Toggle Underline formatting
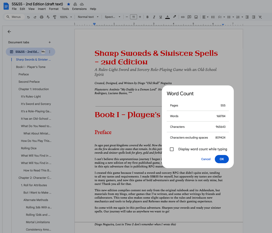272x233 pixels. [x=161, y=17]
